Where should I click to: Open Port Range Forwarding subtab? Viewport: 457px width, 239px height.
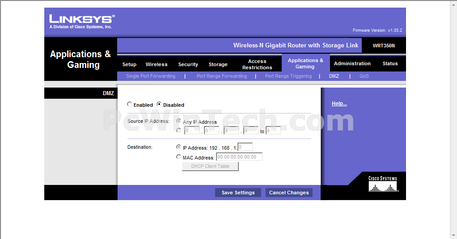[x=222, y=76]
